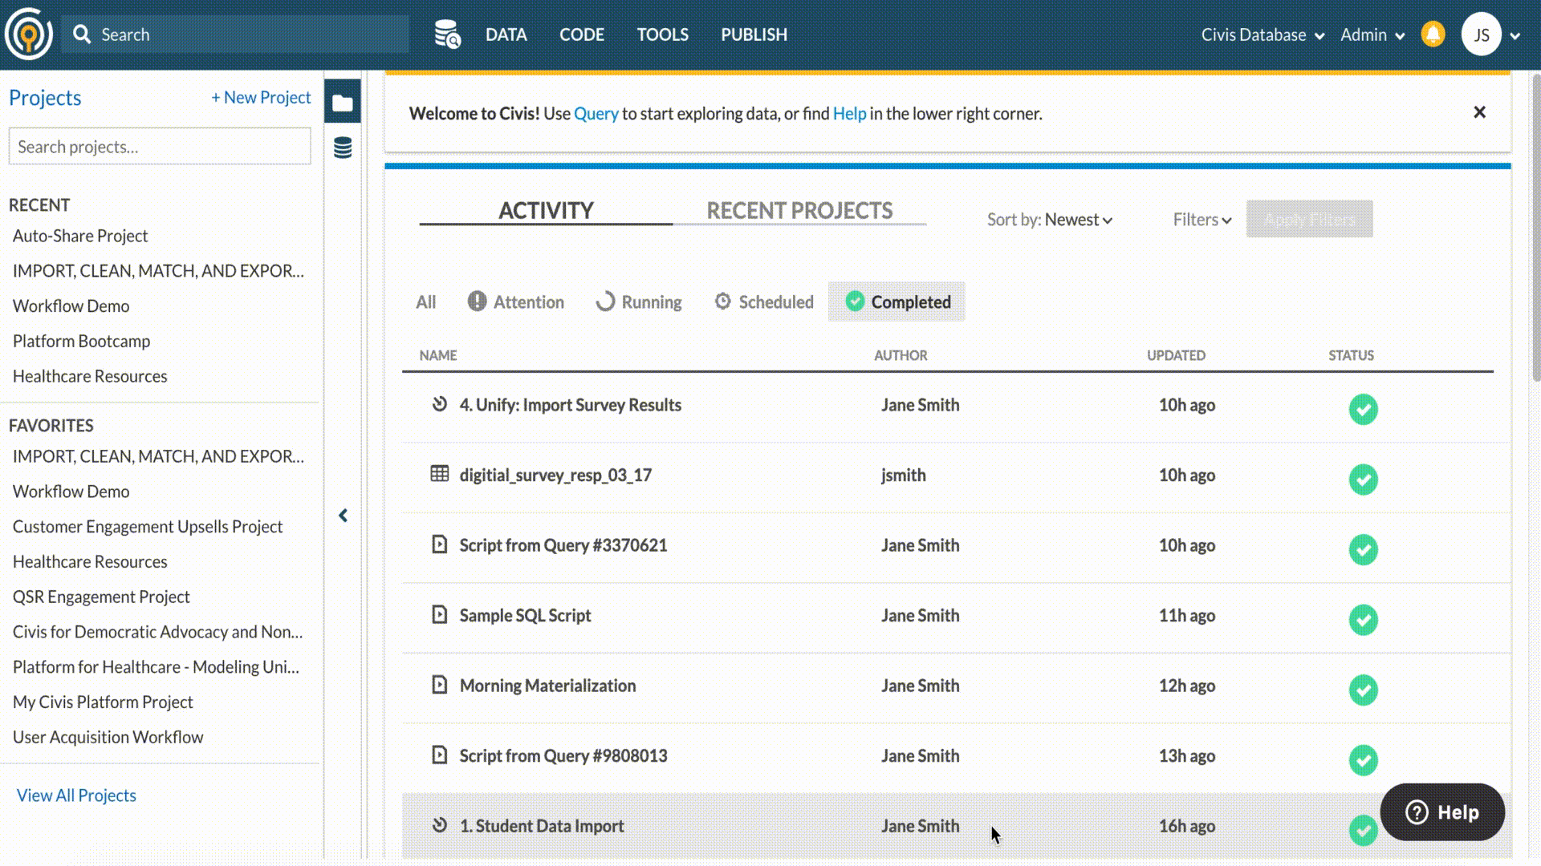The height and width of the screenshot is (866, 1541).
Task: Open the Admin dropdown menu
Action: tap(1372, 34)
